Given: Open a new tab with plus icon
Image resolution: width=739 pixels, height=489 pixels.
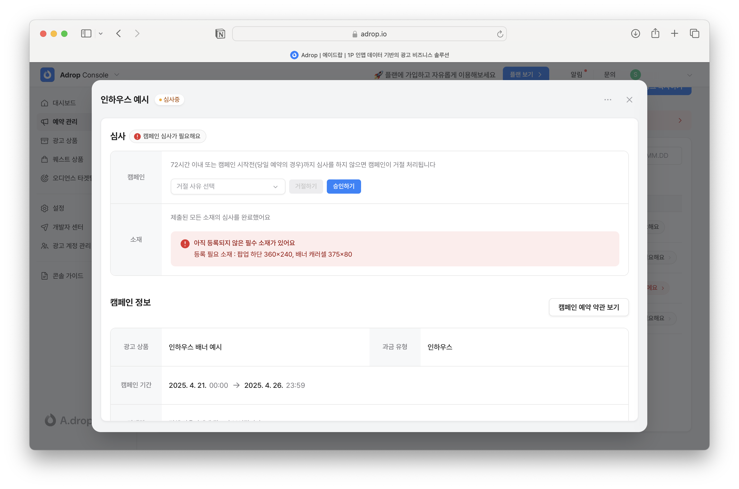Looking at the screenshot, I should (x=674, y=34).
